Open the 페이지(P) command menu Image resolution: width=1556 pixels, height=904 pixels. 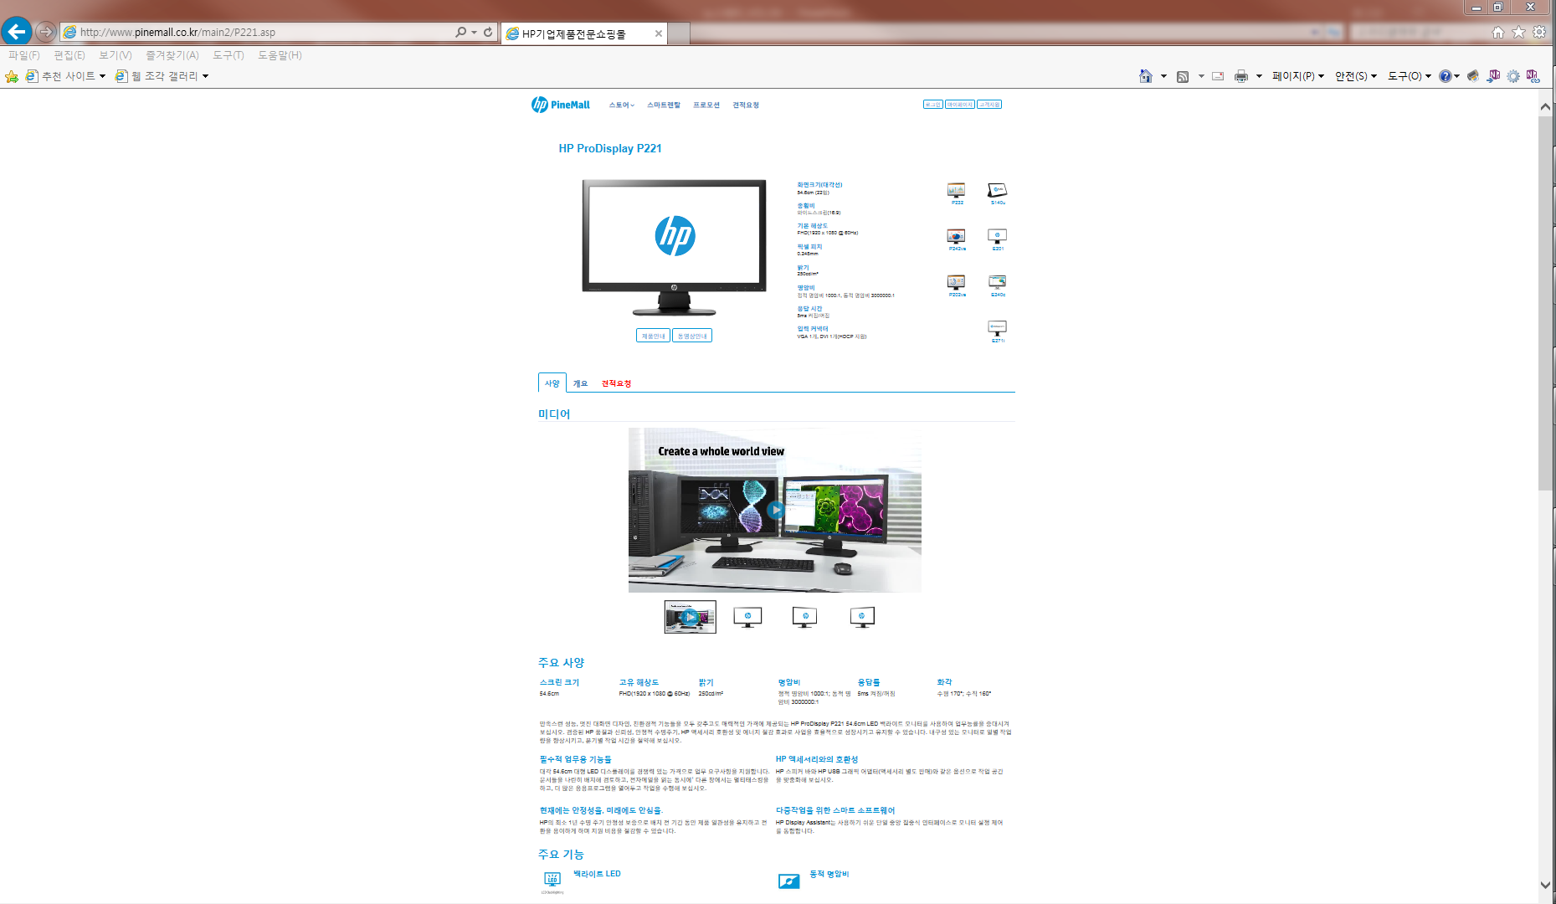(1298, 76)
